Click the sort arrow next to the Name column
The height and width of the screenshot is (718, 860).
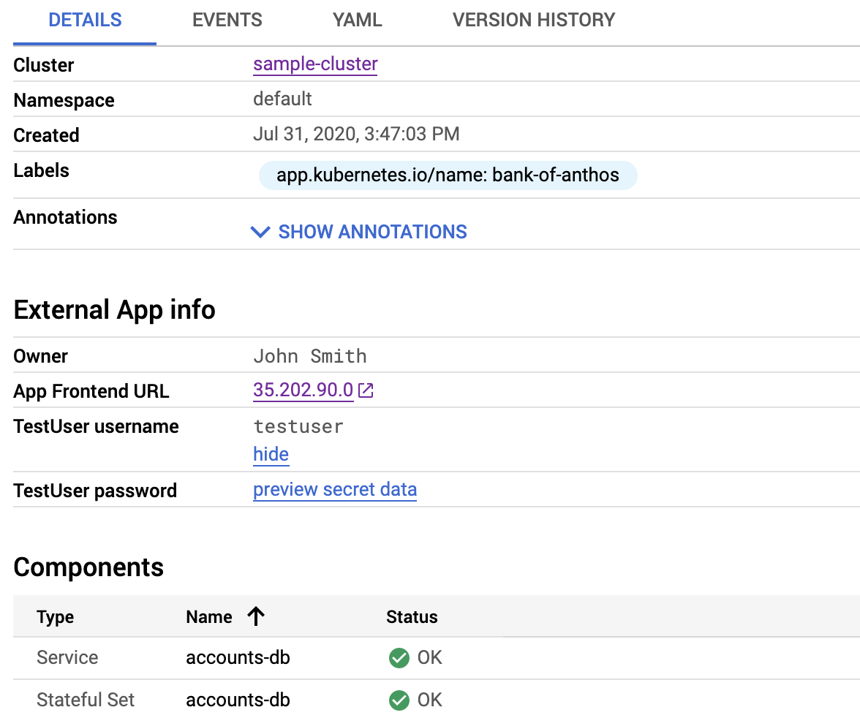point(255,616)
